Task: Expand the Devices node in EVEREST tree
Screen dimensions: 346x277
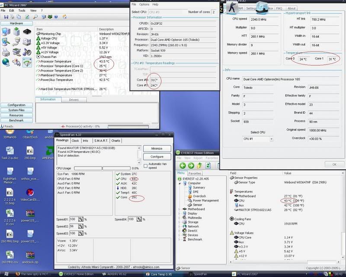Action: click(179, 235)
